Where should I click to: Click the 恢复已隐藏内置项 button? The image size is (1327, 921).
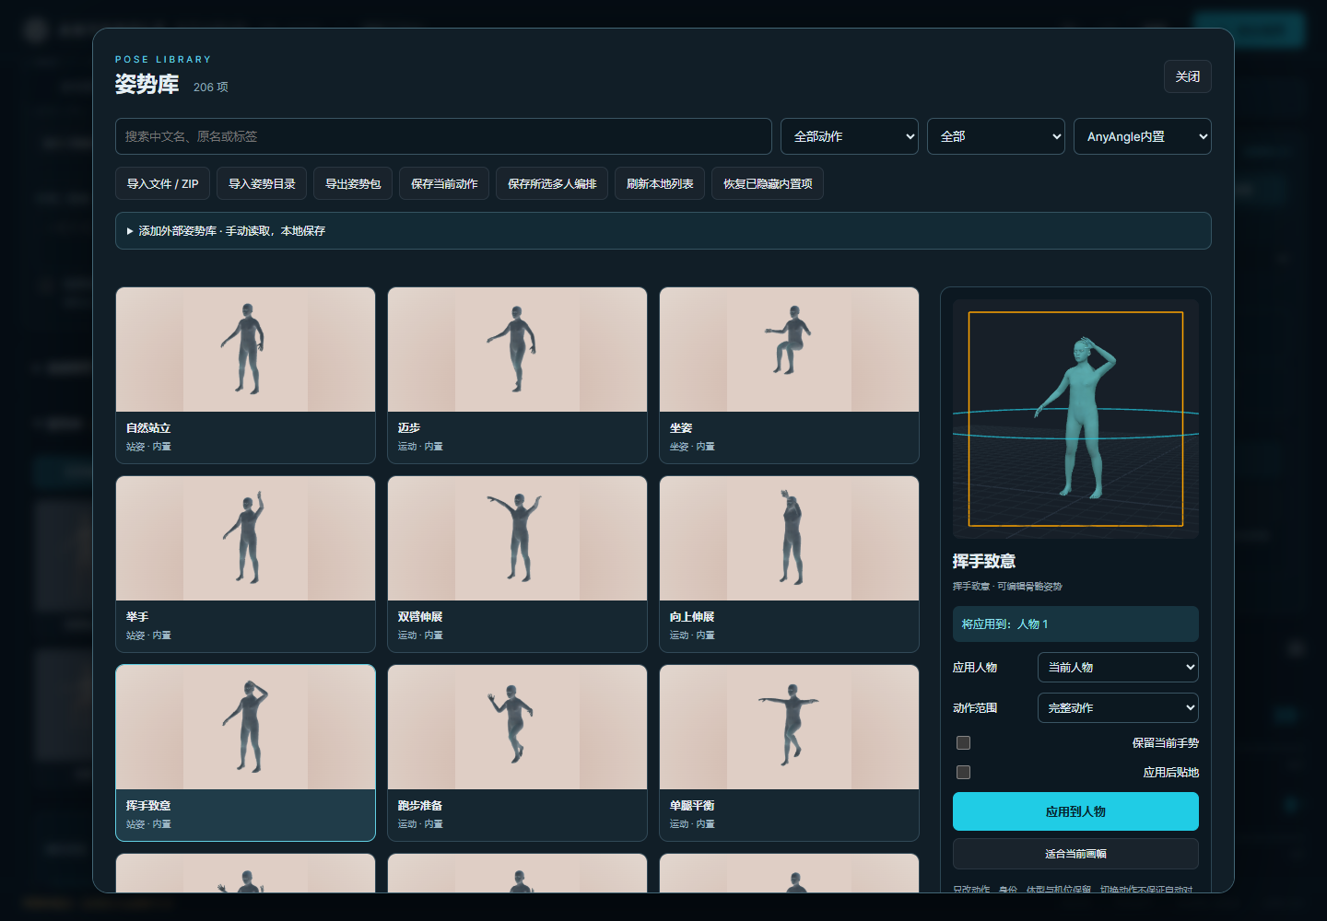coord(768,183)
